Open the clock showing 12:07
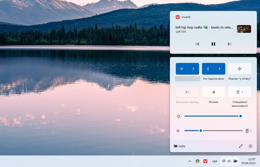Image resolution: width=260 pixels, height=167 pixels. [248, 161]
